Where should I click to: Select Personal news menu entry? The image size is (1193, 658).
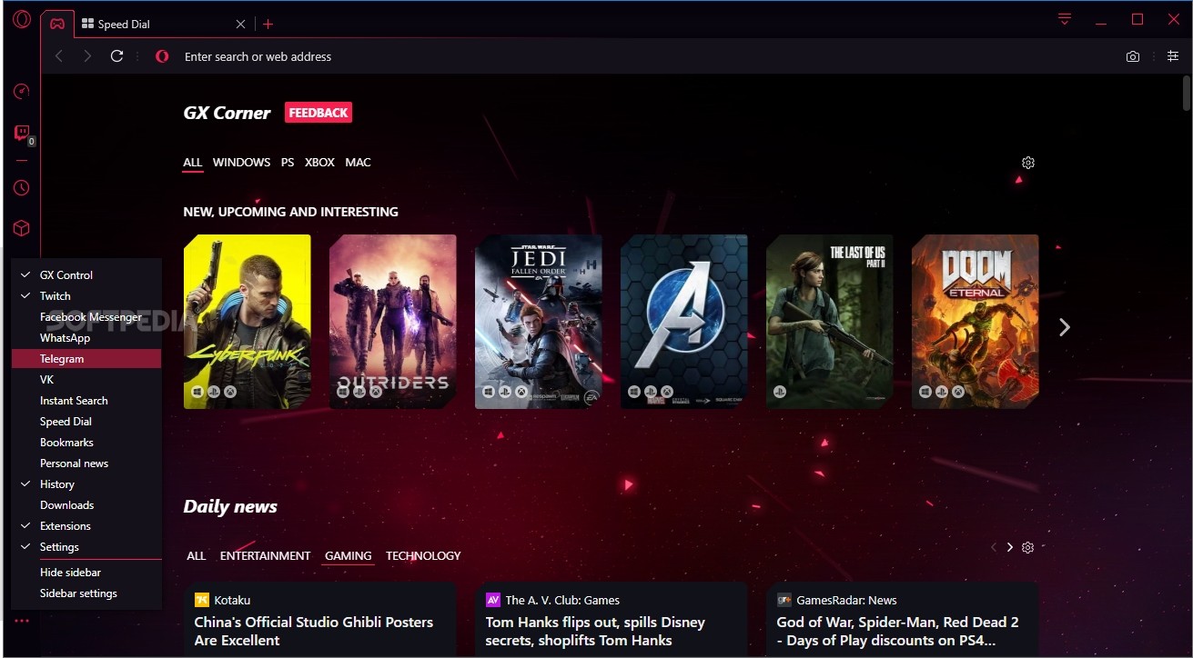[86, 464]
